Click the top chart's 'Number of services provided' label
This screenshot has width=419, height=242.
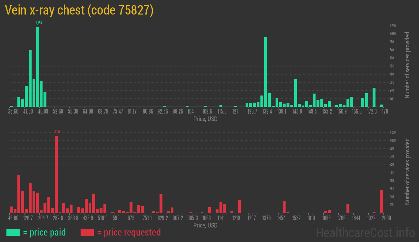[407, 65]
